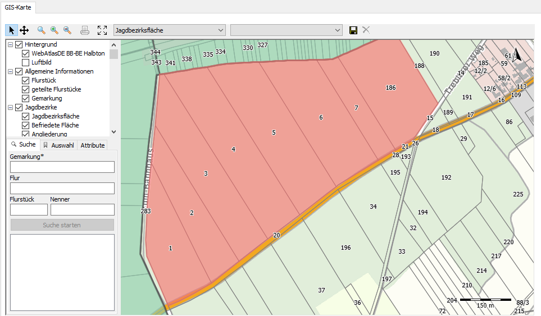The image size is (541, 316).
Task: Open the Attribute tab
Action: [93, 145]
